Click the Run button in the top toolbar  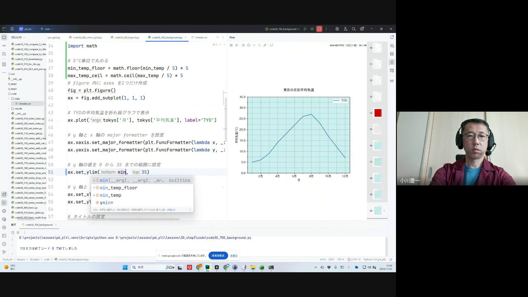tap(305, 29)
